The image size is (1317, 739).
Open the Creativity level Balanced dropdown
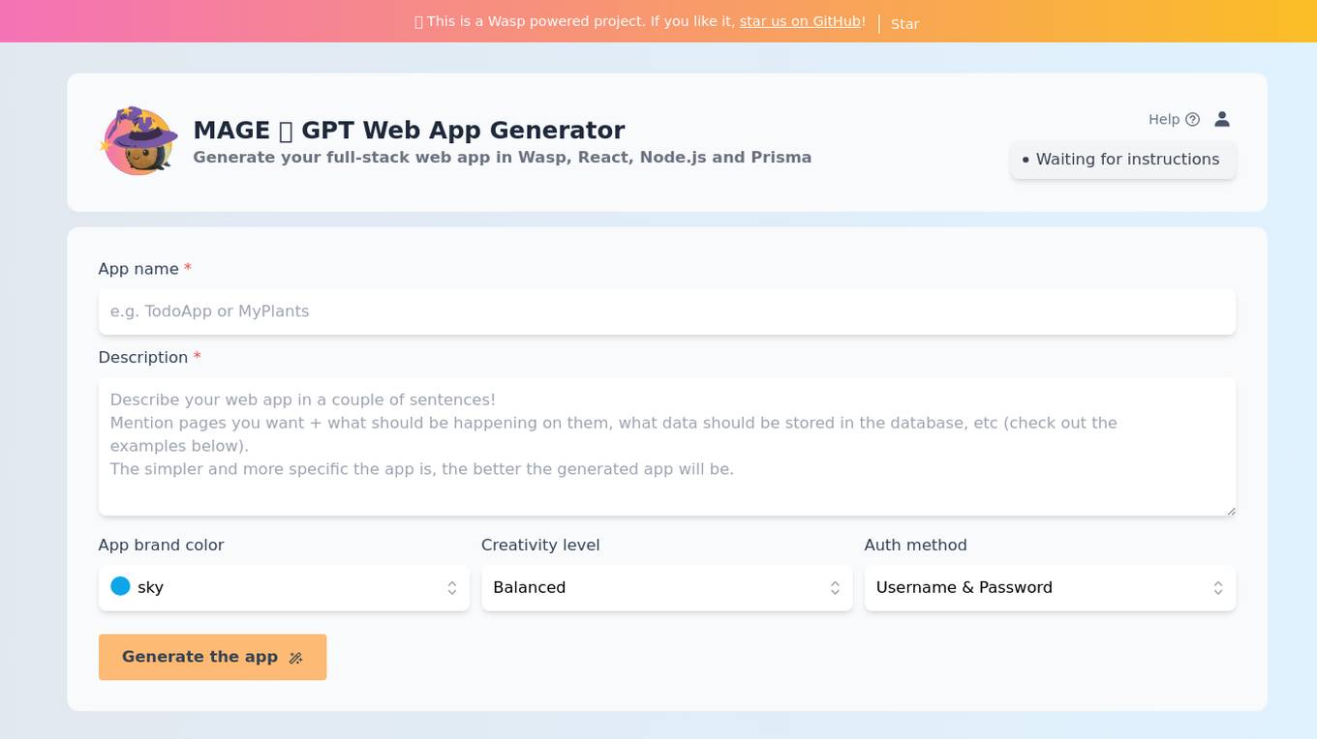click(667, 588)
